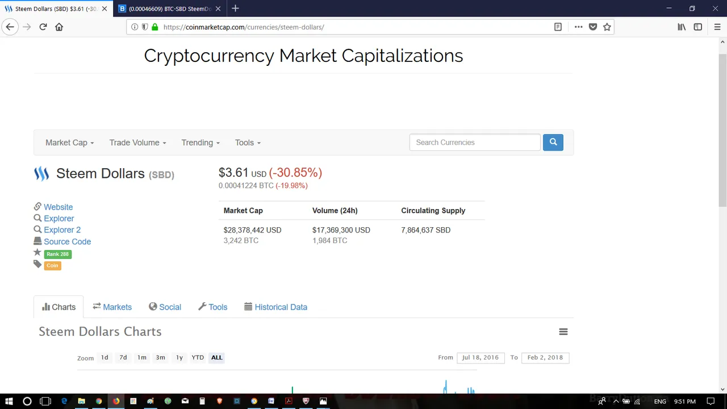Click the green Rank 288 badge

click(x=57, y=254)
